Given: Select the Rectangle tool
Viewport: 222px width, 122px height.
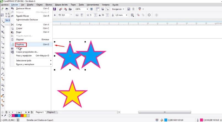Looking at the screenshot, I should [2, 53].
